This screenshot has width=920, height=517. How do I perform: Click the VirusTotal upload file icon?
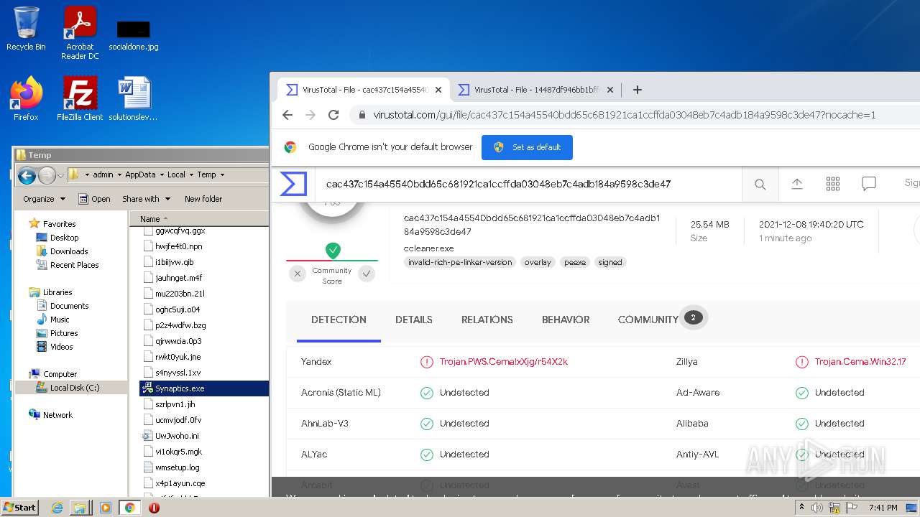coord(797,184)
